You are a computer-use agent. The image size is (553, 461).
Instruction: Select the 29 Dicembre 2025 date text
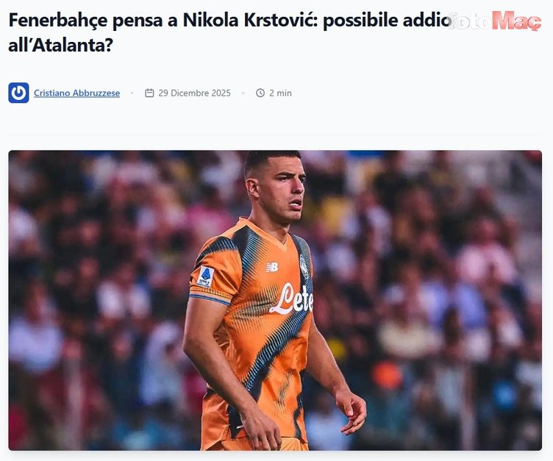click(x=194, y=93)
